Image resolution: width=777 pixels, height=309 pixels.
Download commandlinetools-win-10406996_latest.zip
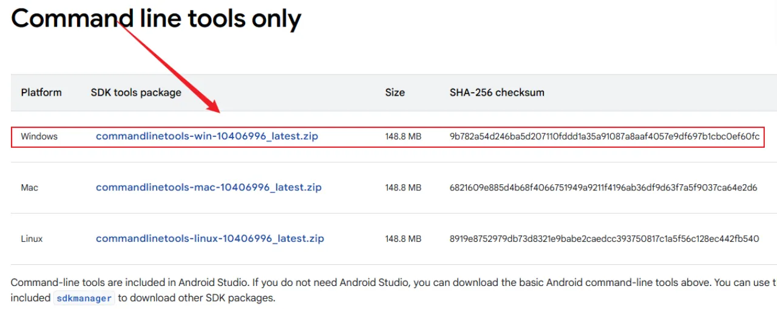206,136
